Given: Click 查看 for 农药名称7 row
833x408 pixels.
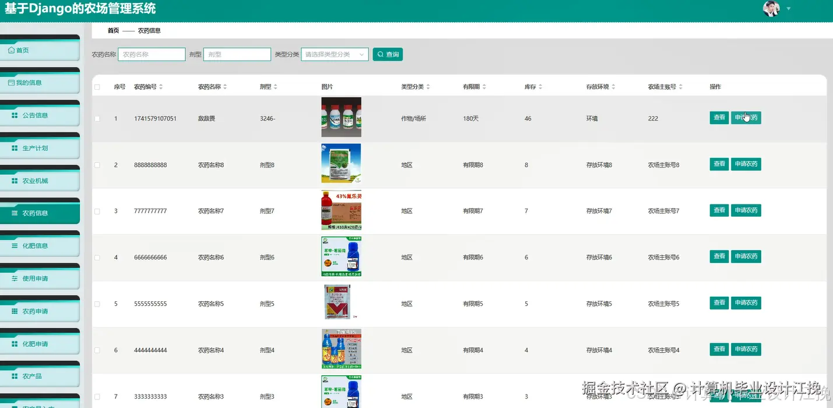Looking at the screenshot, I should point(719,210).
